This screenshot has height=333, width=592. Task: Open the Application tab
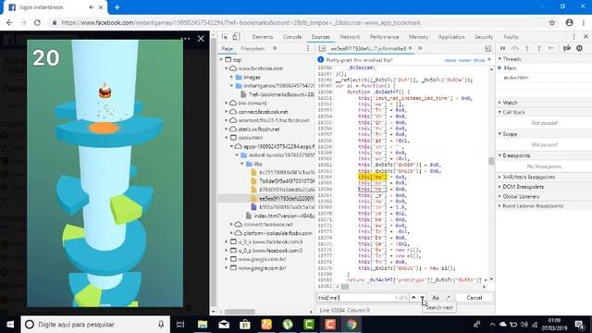[x=451, y=37]
